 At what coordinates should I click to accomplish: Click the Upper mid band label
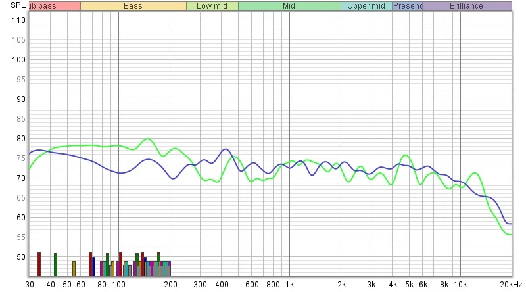pos(366,6)
